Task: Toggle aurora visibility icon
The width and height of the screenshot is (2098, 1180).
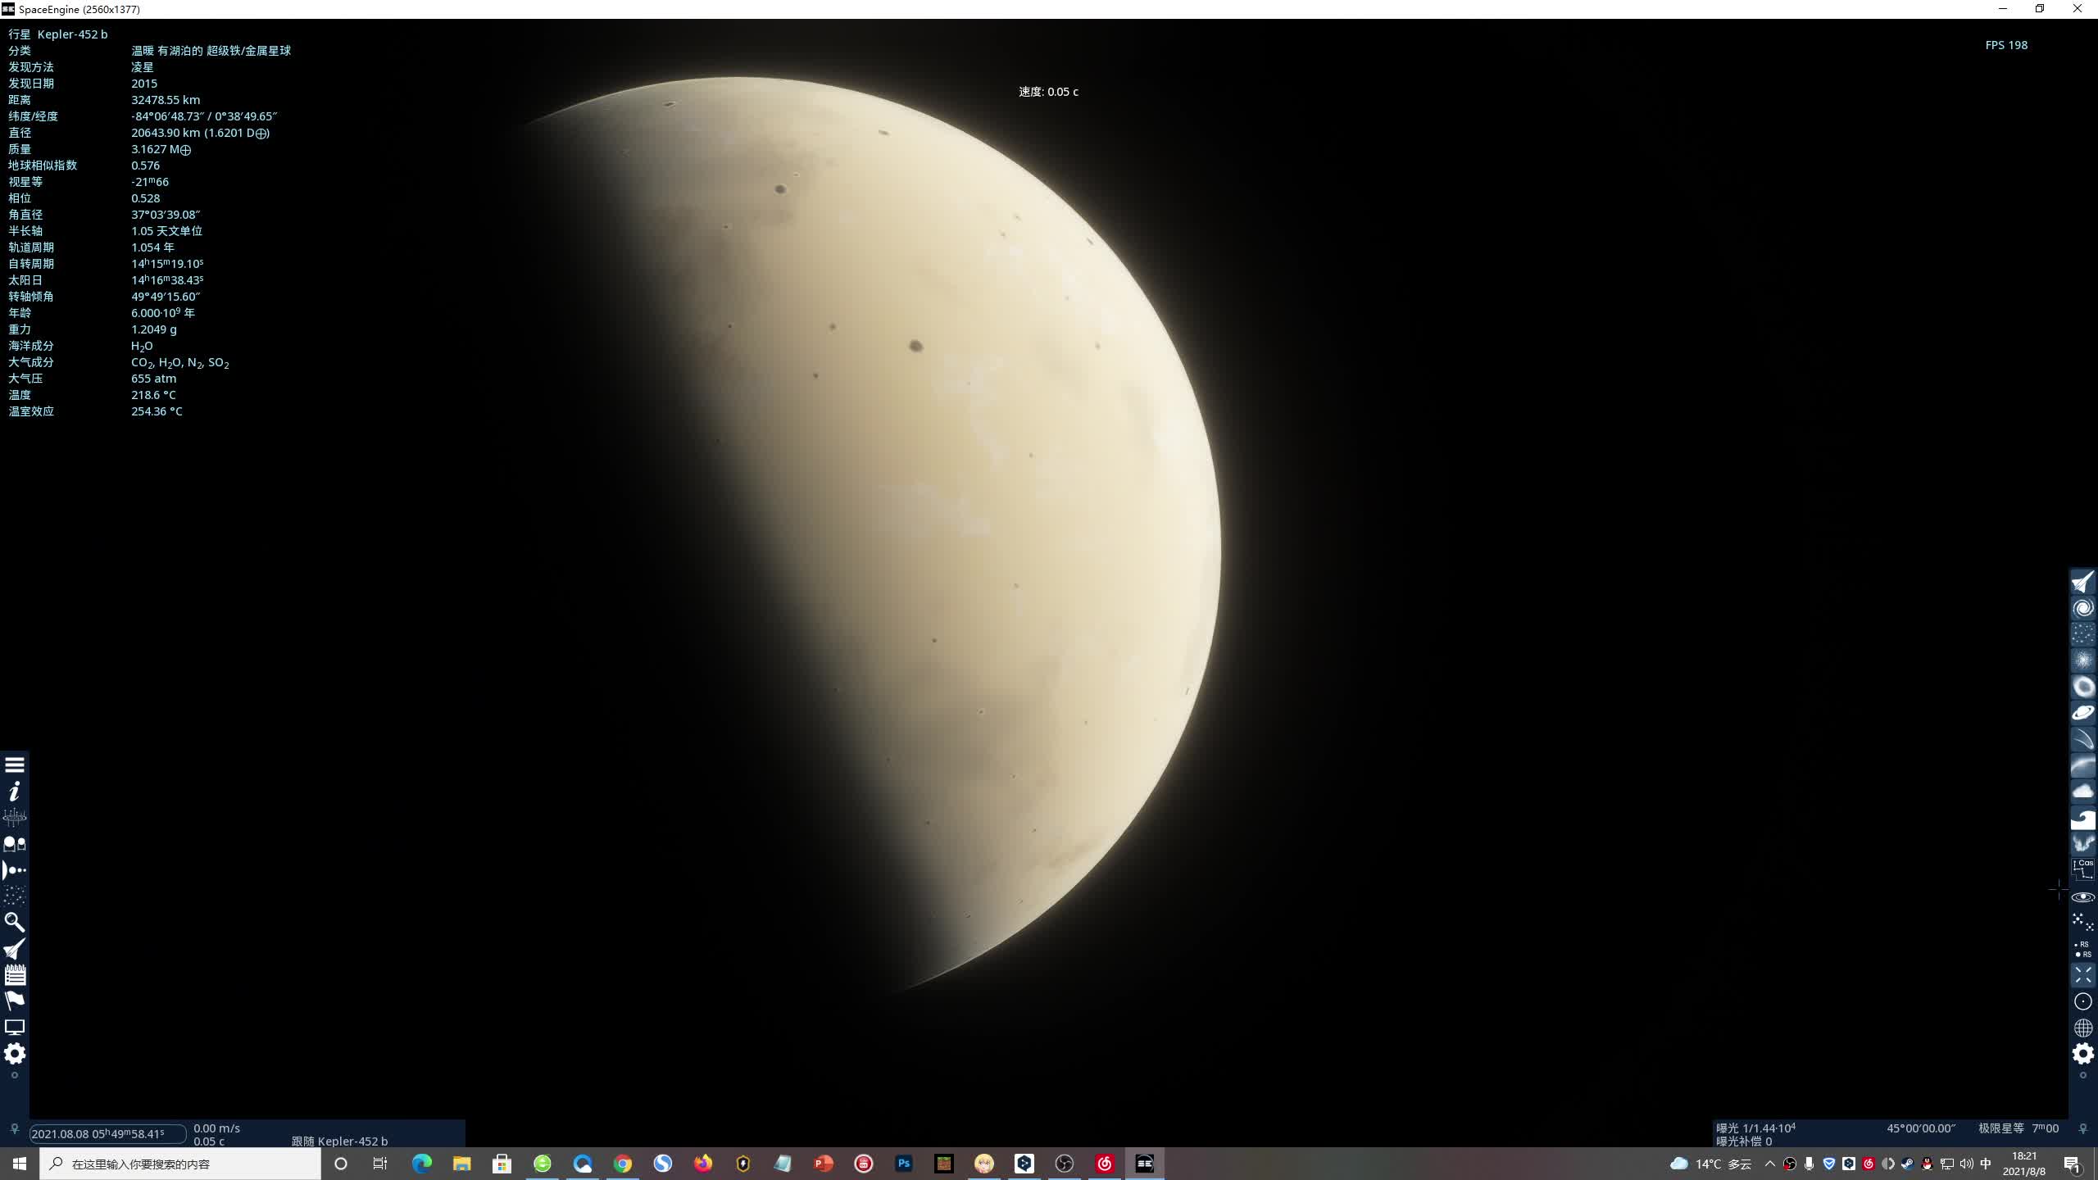Action: coord(2083,844)
